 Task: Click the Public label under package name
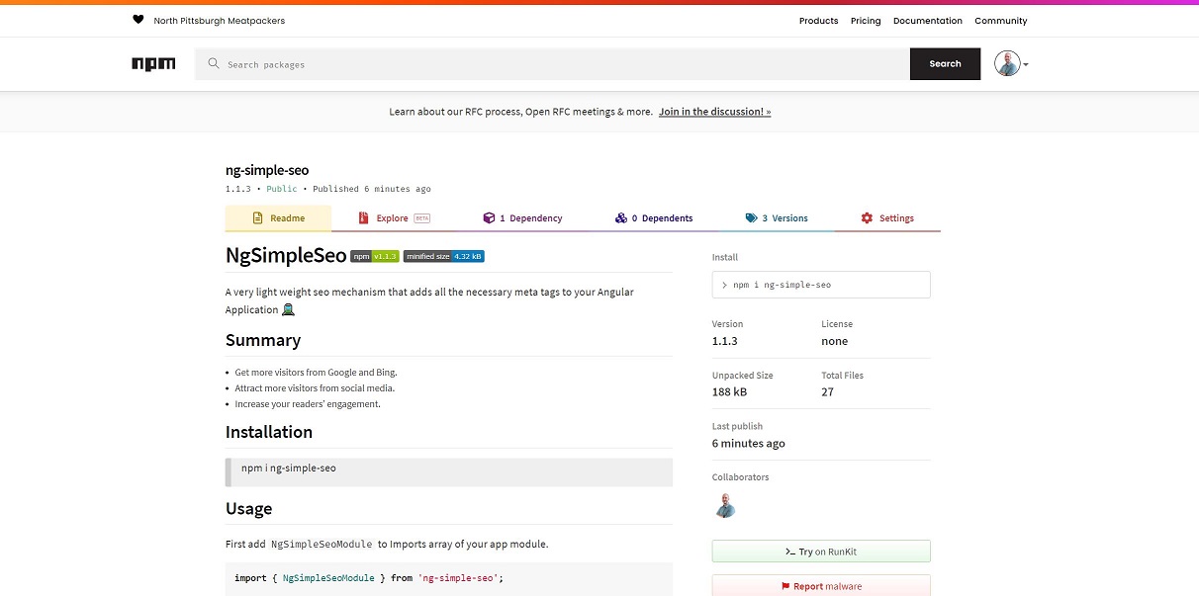pyautogui.click(x=282, y=189)
